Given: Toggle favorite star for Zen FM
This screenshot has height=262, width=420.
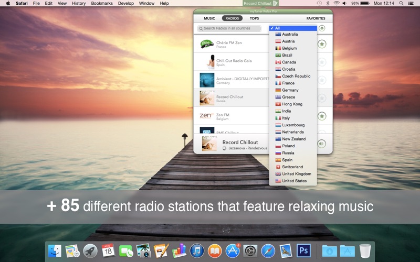Looking at the screenshot, I should pos(322,116).
